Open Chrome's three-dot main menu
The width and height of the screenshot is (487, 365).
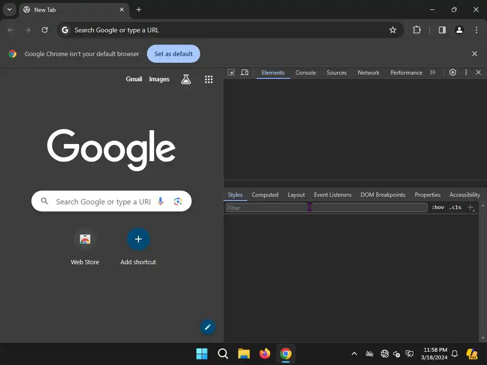pos(477,30)
